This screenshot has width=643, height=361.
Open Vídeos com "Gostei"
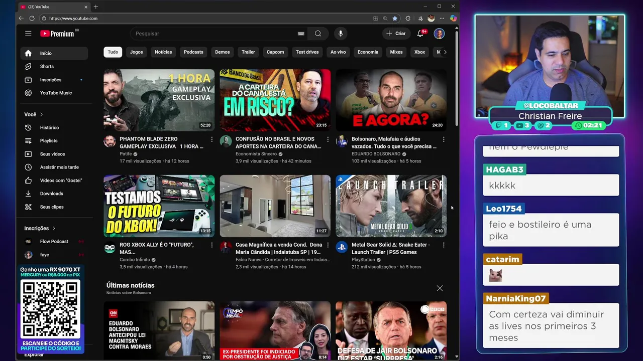(x=54, y=180)
